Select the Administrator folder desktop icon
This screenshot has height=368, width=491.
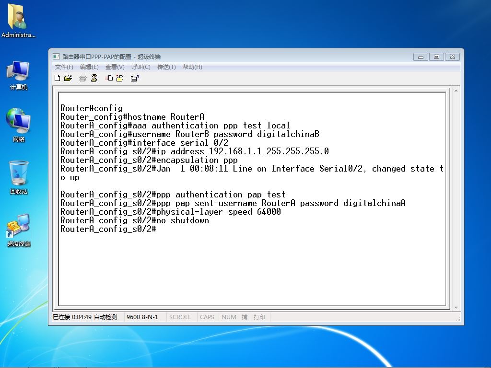tap(18, 21)
